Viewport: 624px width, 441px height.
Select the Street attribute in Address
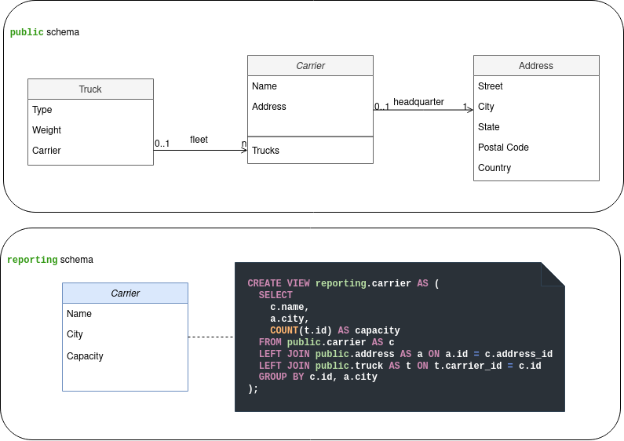[491, 86]
